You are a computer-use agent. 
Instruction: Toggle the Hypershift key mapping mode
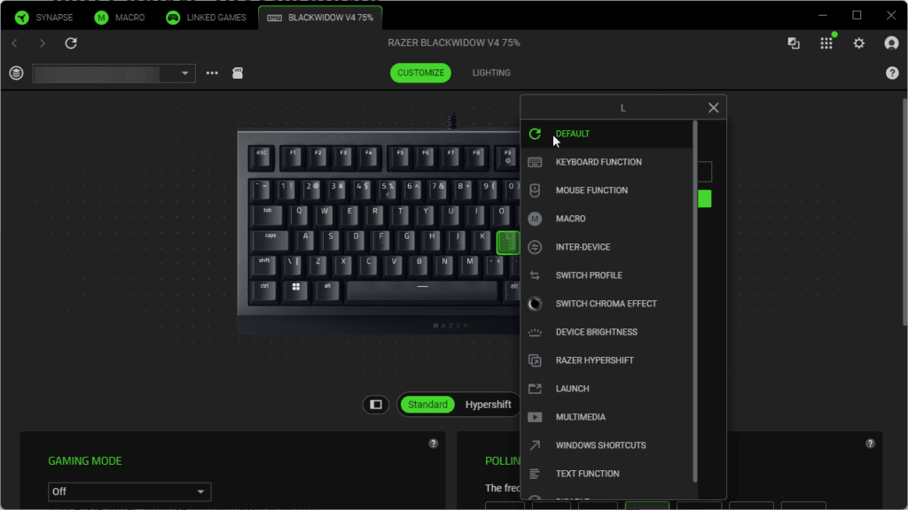click(x=489, y=404)
